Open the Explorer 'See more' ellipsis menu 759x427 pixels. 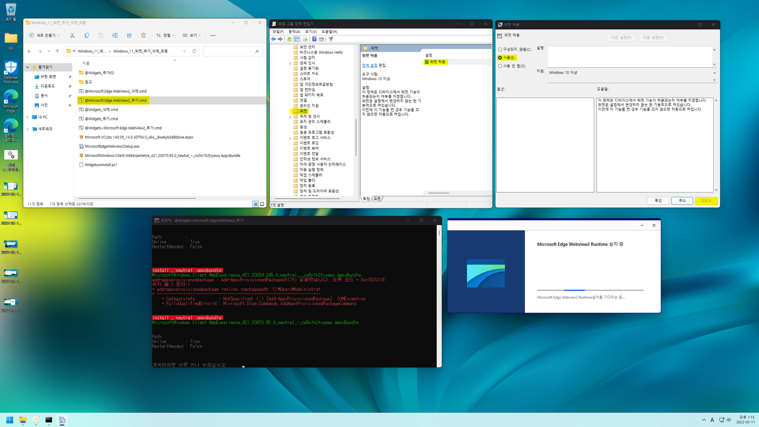pyautogui.click(x=213, y=36)
